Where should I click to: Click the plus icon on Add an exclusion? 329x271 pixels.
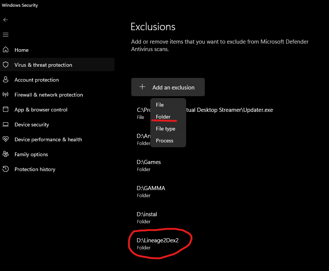142,87
